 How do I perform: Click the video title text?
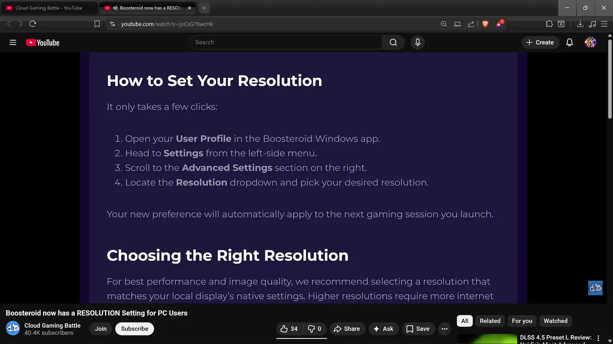[x=96, y=313]
